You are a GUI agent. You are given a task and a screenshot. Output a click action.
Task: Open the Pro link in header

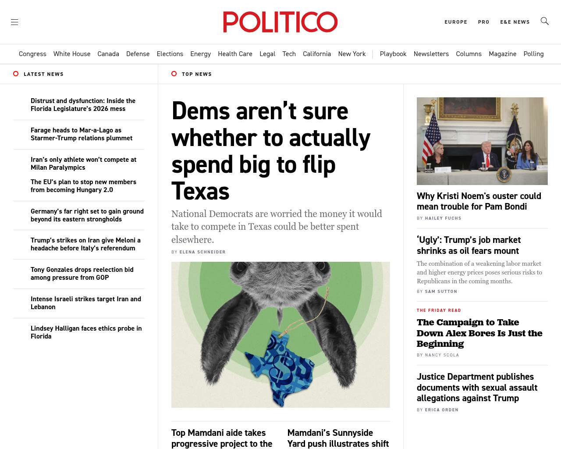pos(483,22)
